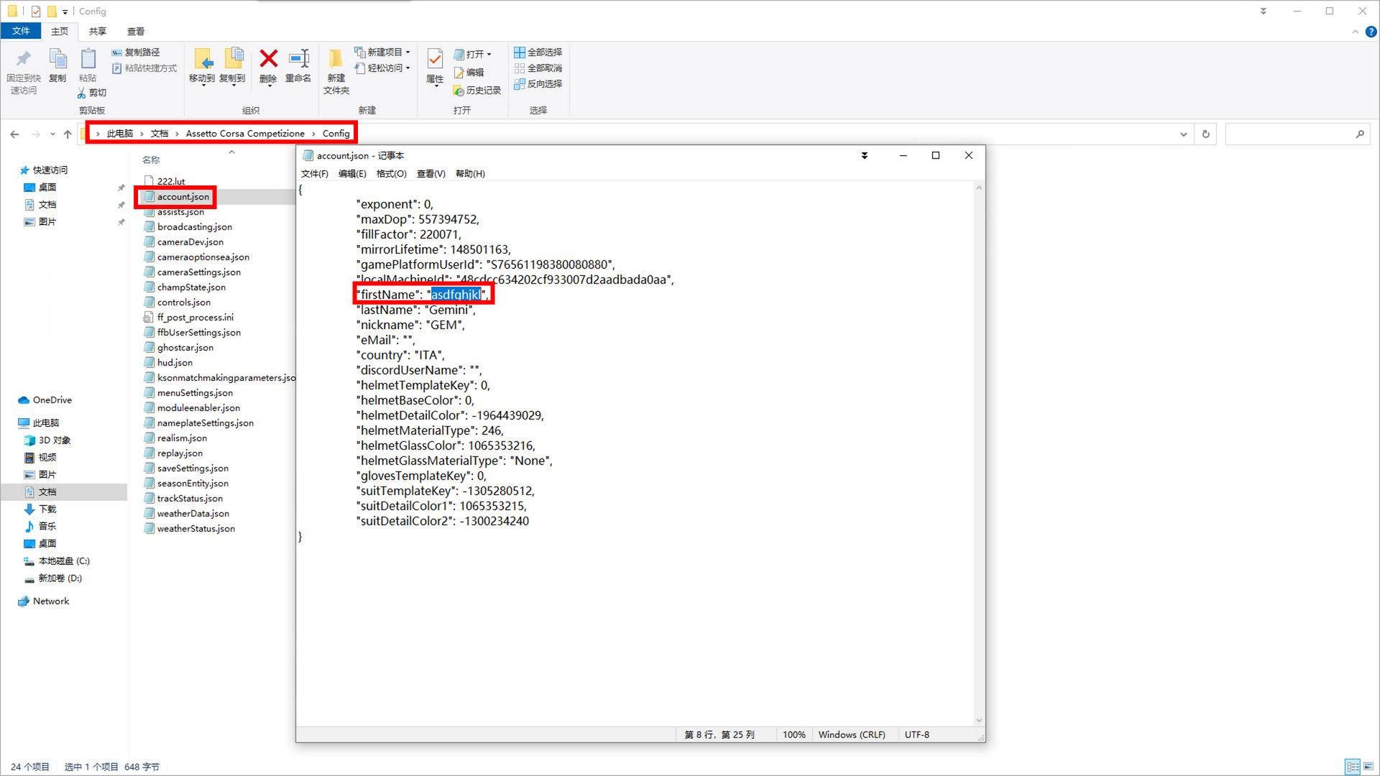
Task: Expand the address bar history dropdown
Action: pos(1184,134)
